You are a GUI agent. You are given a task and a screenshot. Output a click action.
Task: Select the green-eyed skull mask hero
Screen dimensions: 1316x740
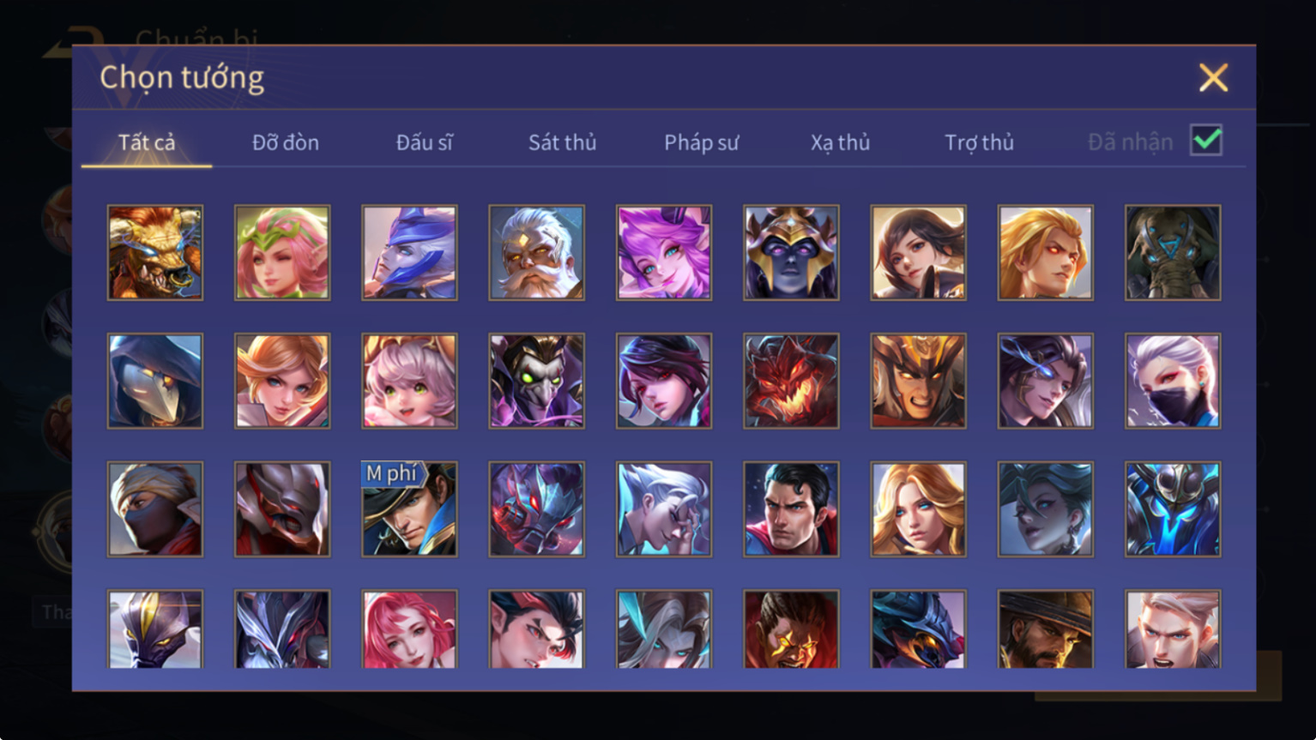point(536,381)
